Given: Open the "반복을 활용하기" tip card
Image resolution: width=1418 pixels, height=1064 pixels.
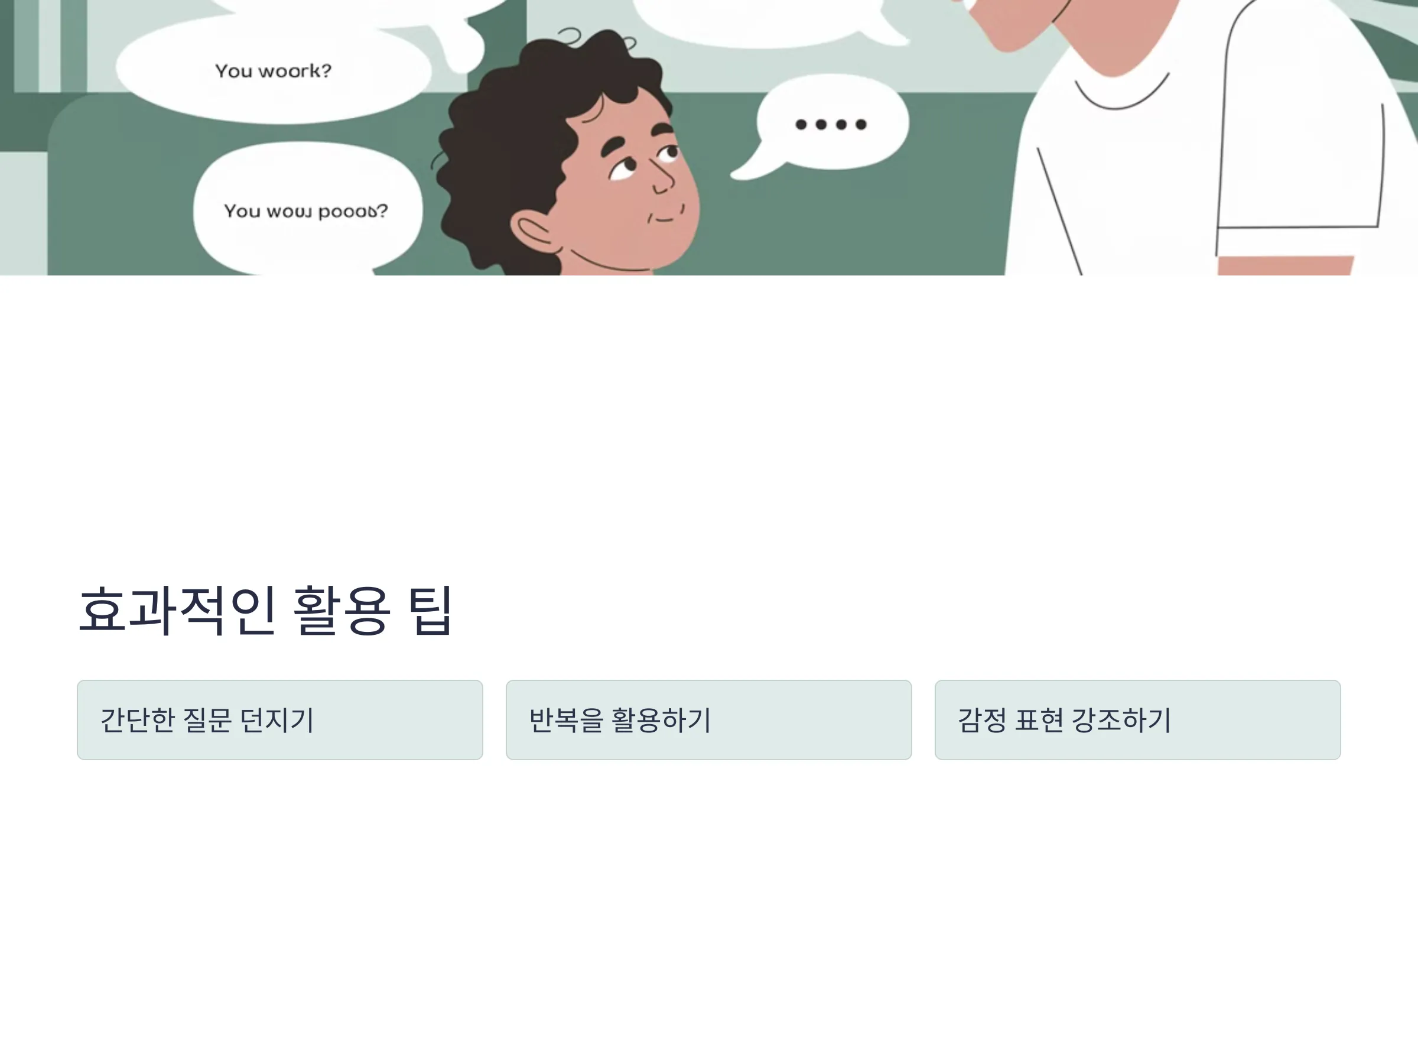Looking at the screenshot, I should pos(708,719).
